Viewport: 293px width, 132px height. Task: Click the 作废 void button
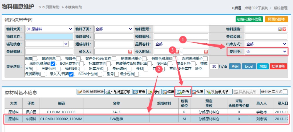[198, 92]
